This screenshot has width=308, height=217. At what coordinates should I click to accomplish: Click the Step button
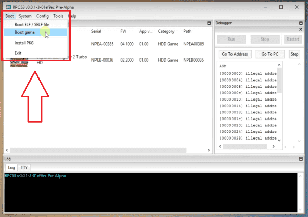(x=294, y=54)
